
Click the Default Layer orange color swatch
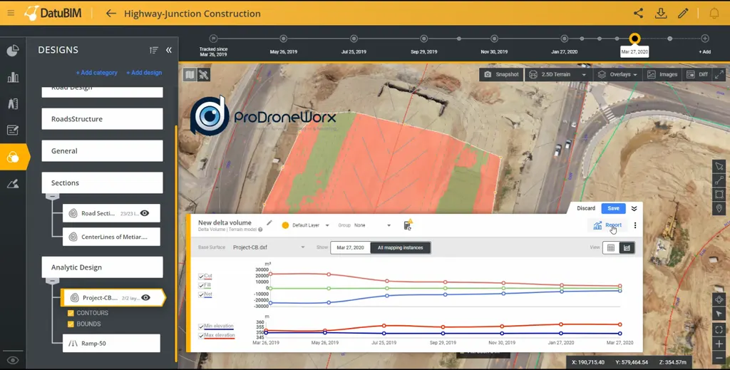click(x=285, y=225)
